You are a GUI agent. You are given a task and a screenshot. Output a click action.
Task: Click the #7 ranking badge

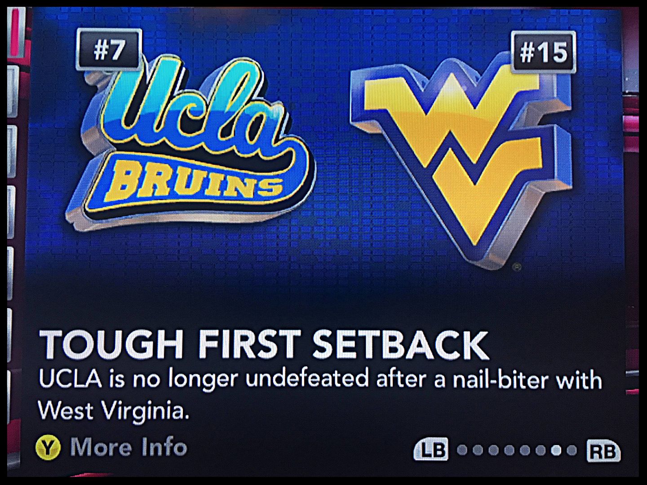[x=109, y=49]
